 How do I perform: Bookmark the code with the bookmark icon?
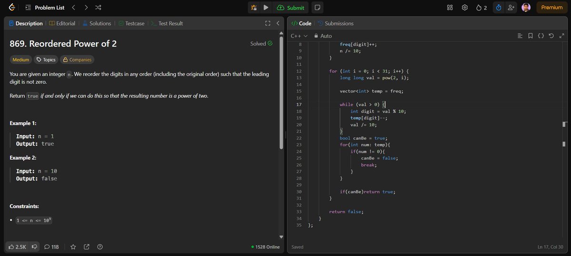[x=531, y=36]
